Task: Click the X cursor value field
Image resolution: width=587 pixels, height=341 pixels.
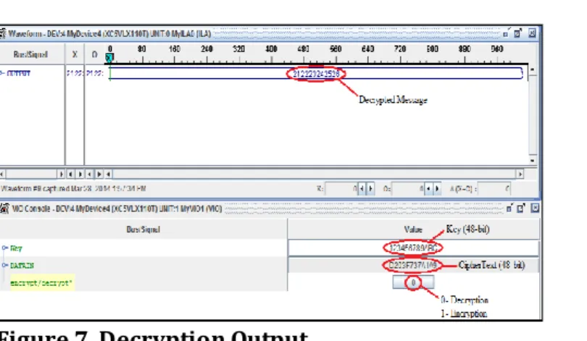Action: click(342, 189)
